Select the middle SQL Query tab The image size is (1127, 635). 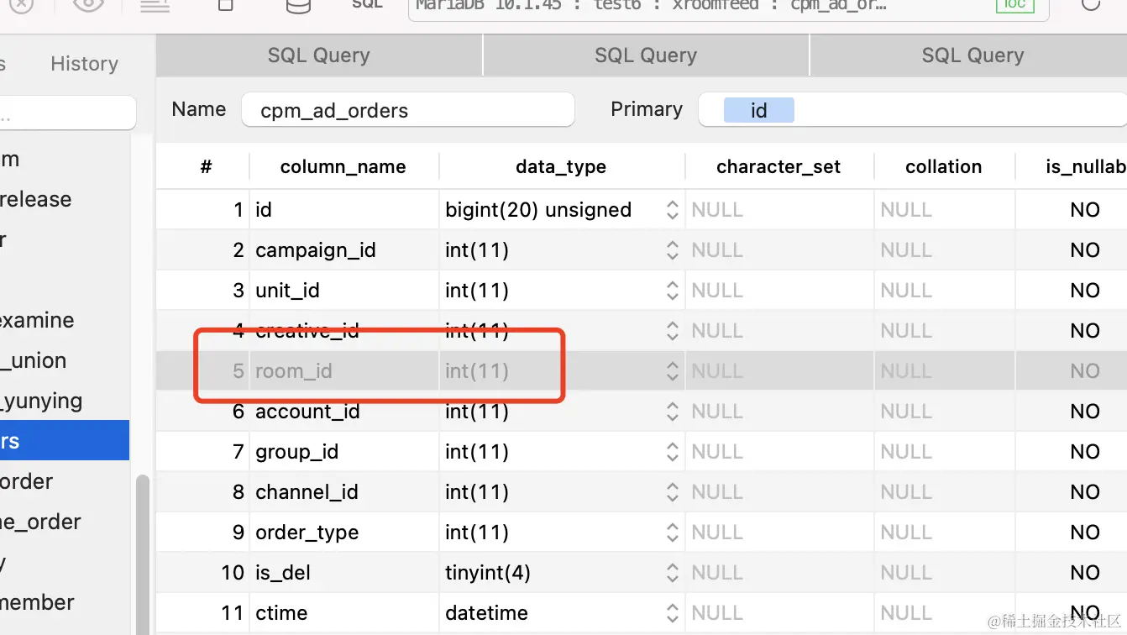(x=646, y=55)
